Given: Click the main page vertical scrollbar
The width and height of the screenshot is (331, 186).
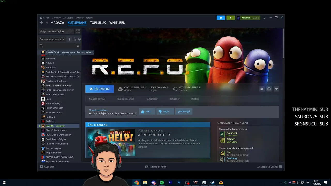Looking at the screenshot, I should pyautogui.click(x=284, y=43).
